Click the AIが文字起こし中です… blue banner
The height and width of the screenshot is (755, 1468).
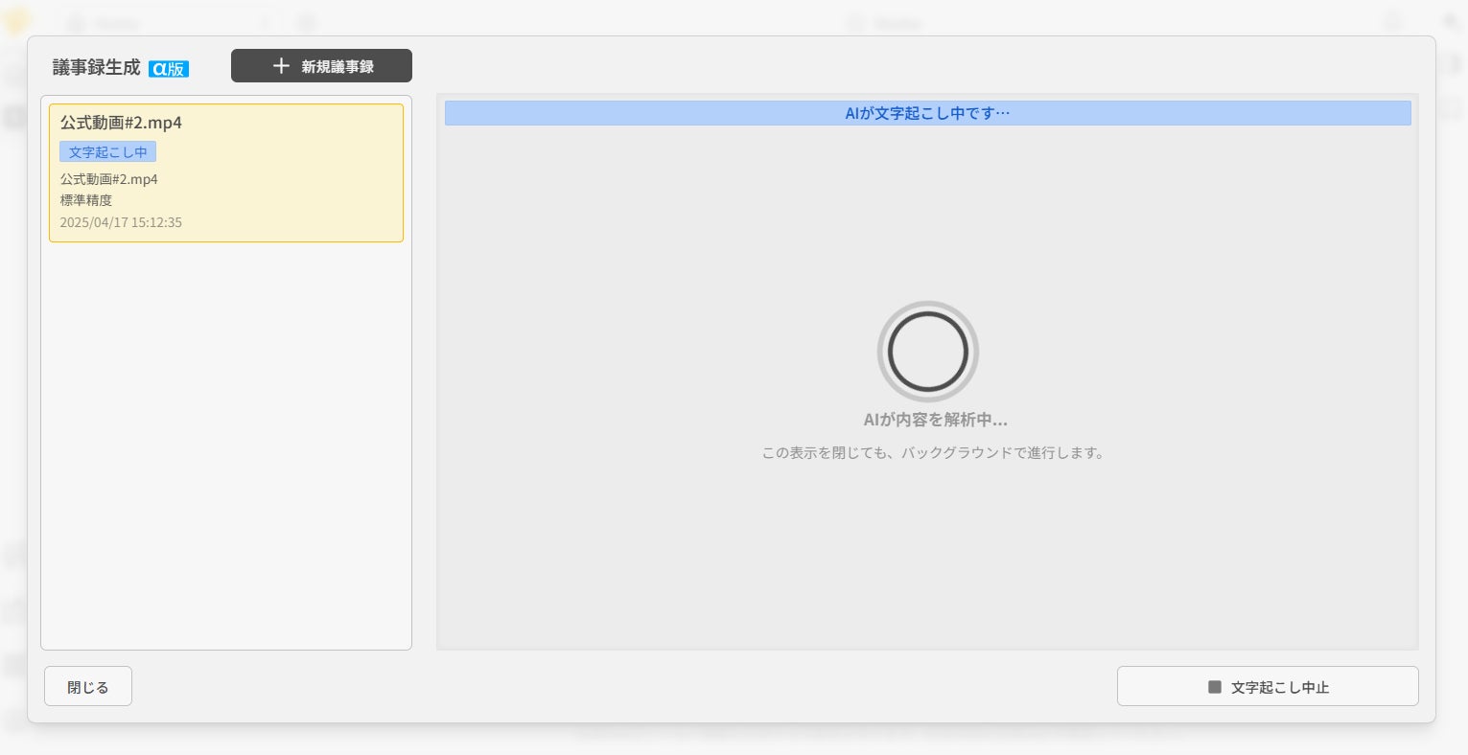[927, 113]
